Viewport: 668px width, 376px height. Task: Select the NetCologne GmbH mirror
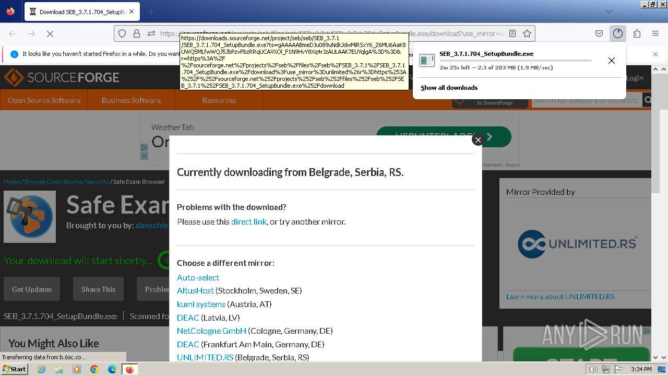211,331
